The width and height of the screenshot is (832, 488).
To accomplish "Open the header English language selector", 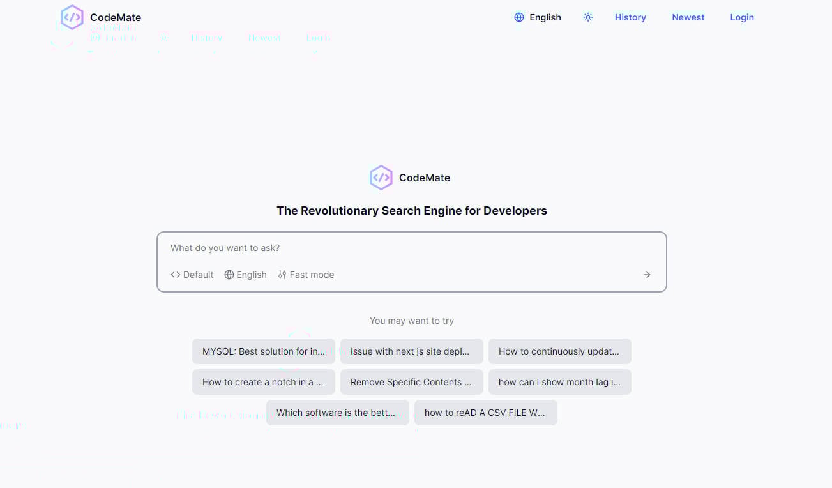I will tap(538, 17).
